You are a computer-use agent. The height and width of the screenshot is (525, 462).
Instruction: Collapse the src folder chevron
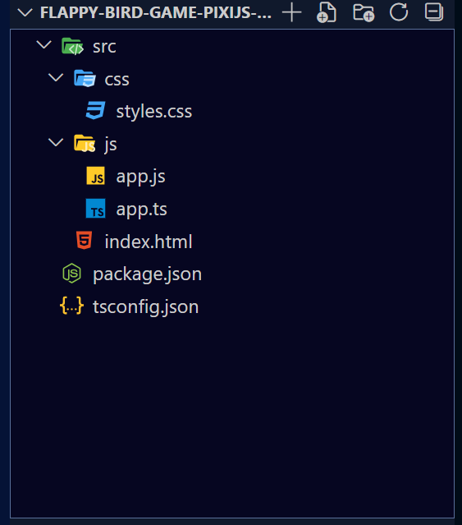43,44
